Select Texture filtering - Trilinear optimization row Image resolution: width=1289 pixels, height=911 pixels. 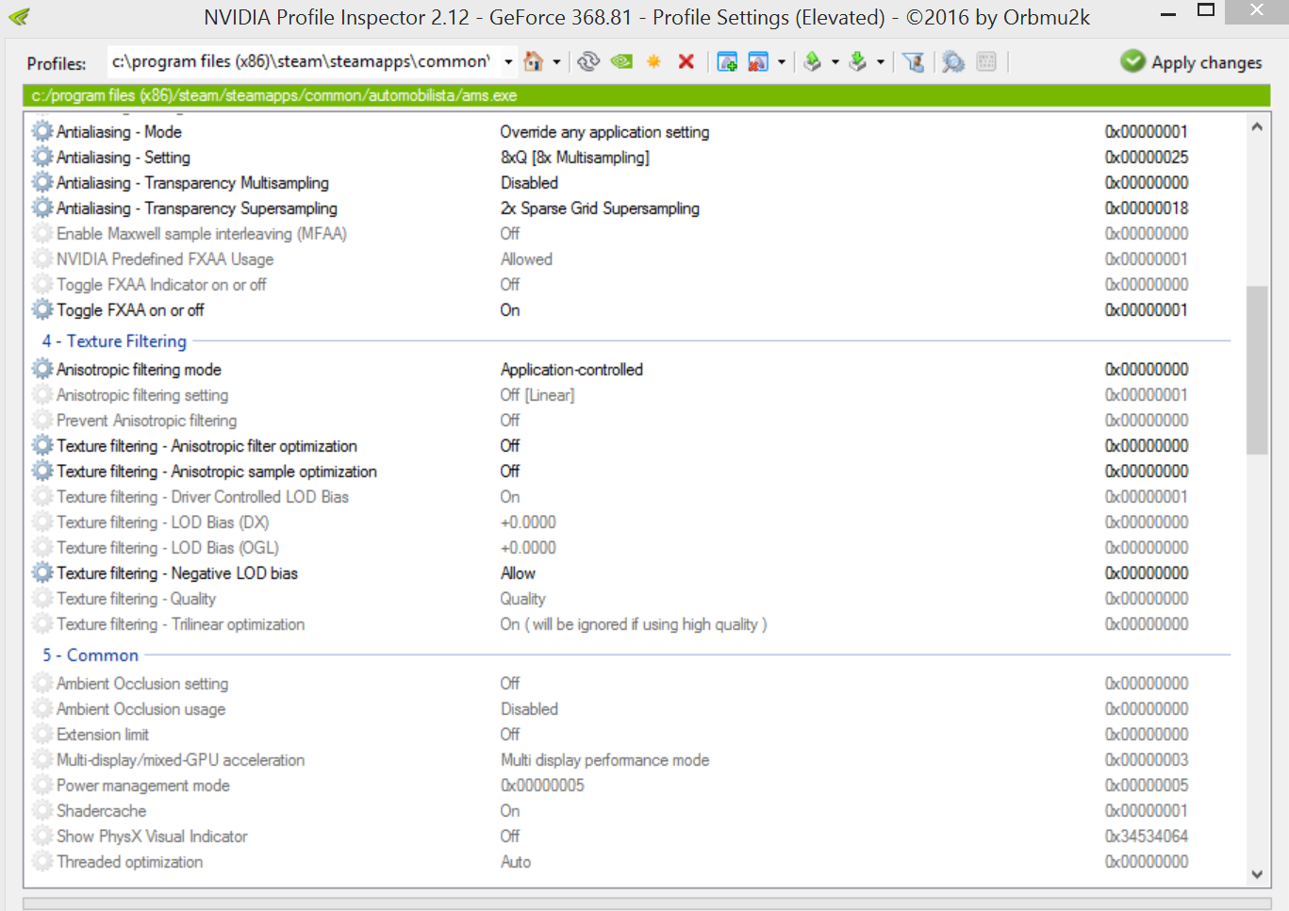click(x=631, y=624)
